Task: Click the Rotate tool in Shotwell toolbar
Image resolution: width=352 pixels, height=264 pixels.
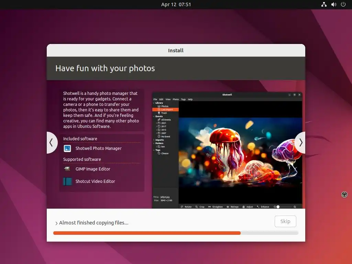Action: pos(186,207)
